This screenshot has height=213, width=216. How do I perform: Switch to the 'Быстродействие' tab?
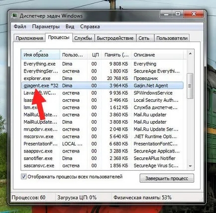point(115,38)
